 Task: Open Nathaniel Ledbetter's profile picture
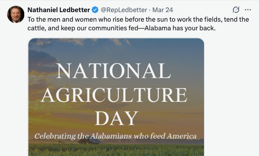pyautogui.click(x=16, y=14)
